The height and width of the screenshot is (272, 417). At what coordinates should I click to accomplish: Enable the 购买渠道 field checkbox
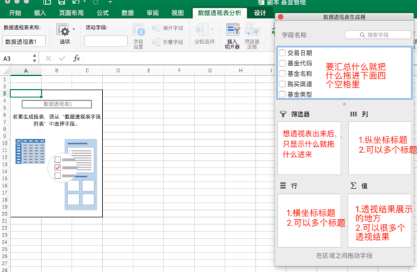coord(282,84)
